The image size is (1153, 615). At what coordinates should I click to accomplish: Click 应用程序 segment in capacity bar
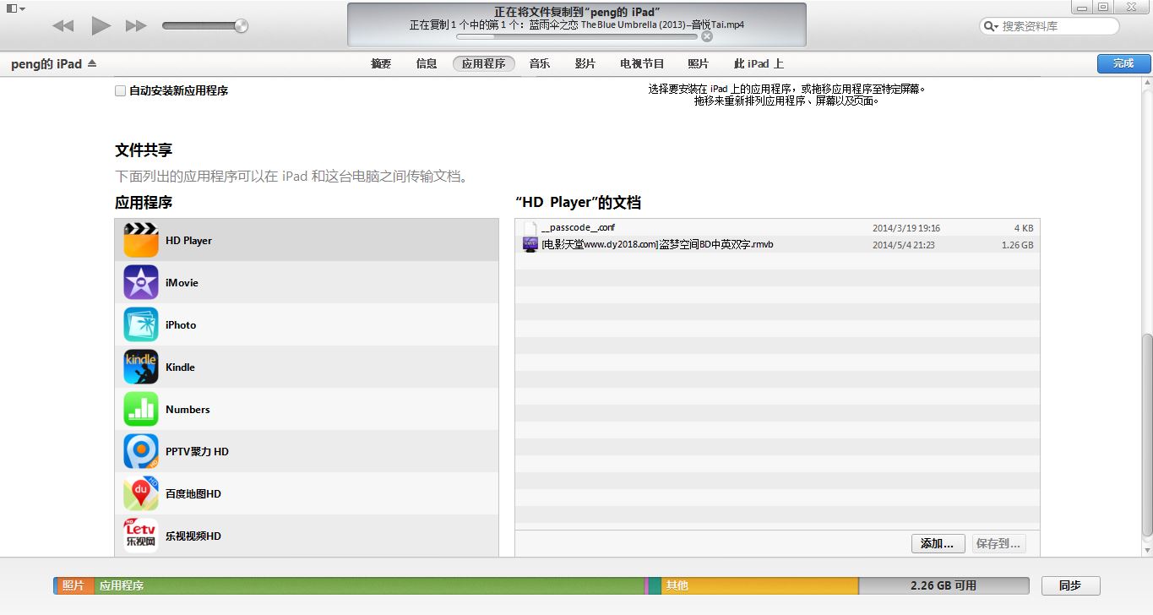point(369,585)
